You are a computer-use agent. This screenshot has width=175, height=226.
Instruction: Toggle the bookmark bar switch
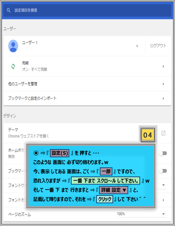tap(163, 171)
